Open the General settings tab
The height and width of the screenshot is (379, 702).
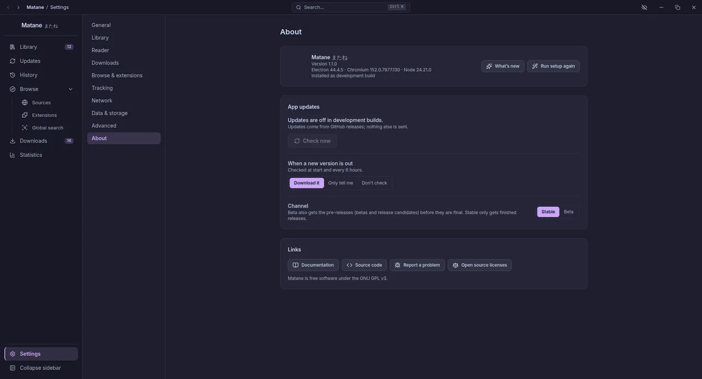coord(124,25)
